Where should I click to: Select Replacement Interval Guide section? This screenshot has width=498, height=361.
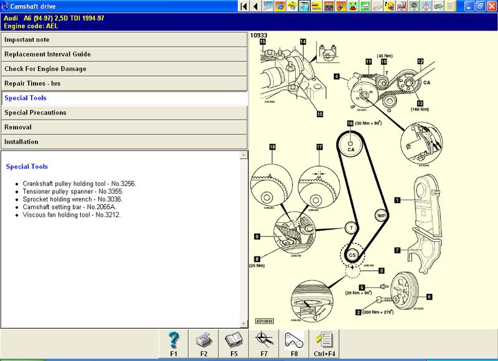123,54
